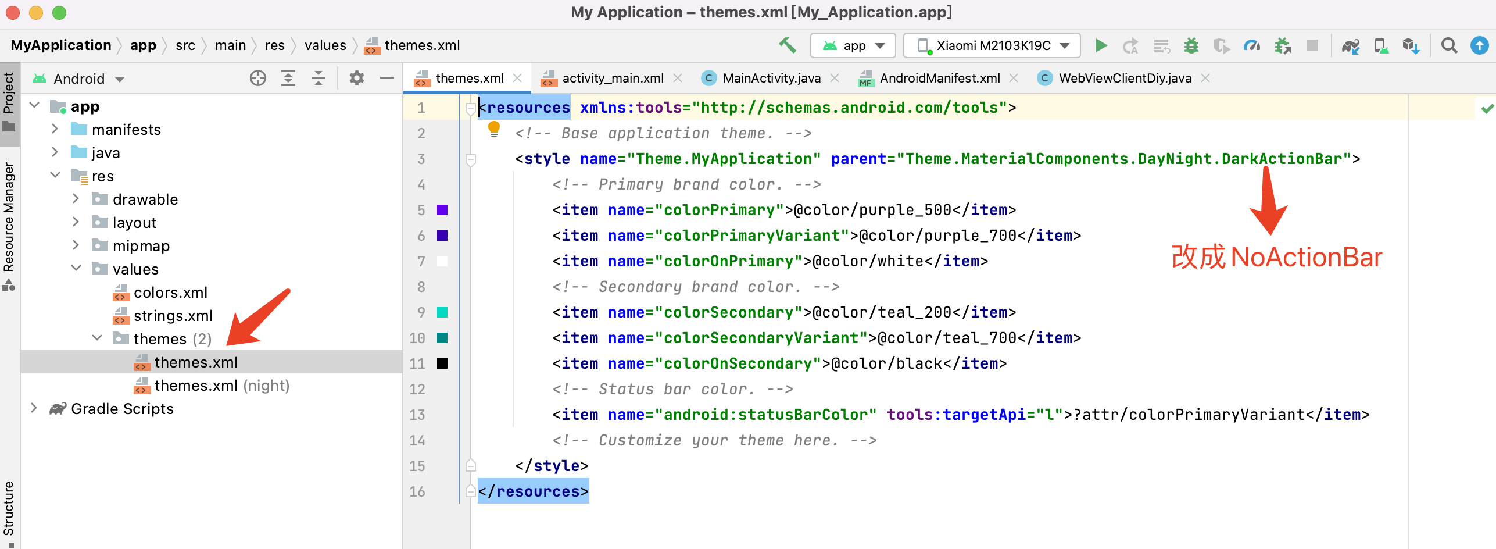Switch to the MainActivity.java tab
Image resolution: width=1496 pixels, height=549 pixels.
(771, 78)
